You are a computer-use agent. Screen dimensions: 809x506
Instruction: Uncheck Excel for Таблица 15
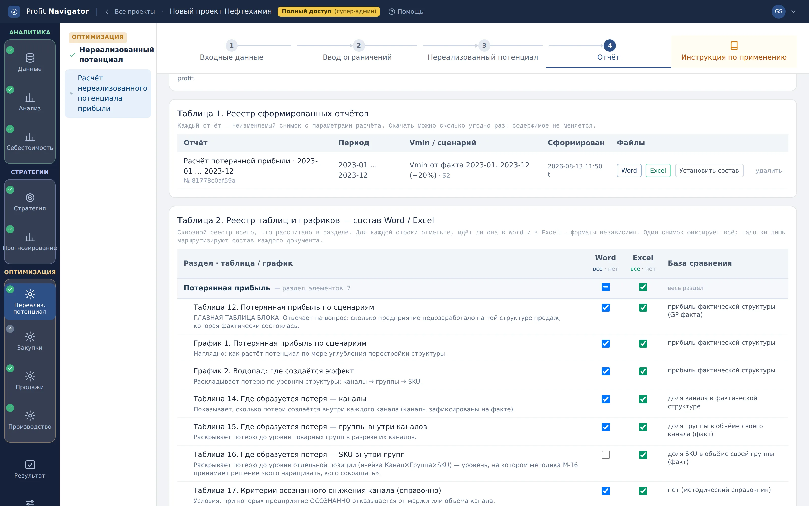pyautogui.click(x=643, y=427)
